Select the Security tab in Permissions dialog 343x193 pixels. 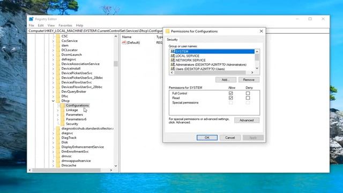point(172,39)
